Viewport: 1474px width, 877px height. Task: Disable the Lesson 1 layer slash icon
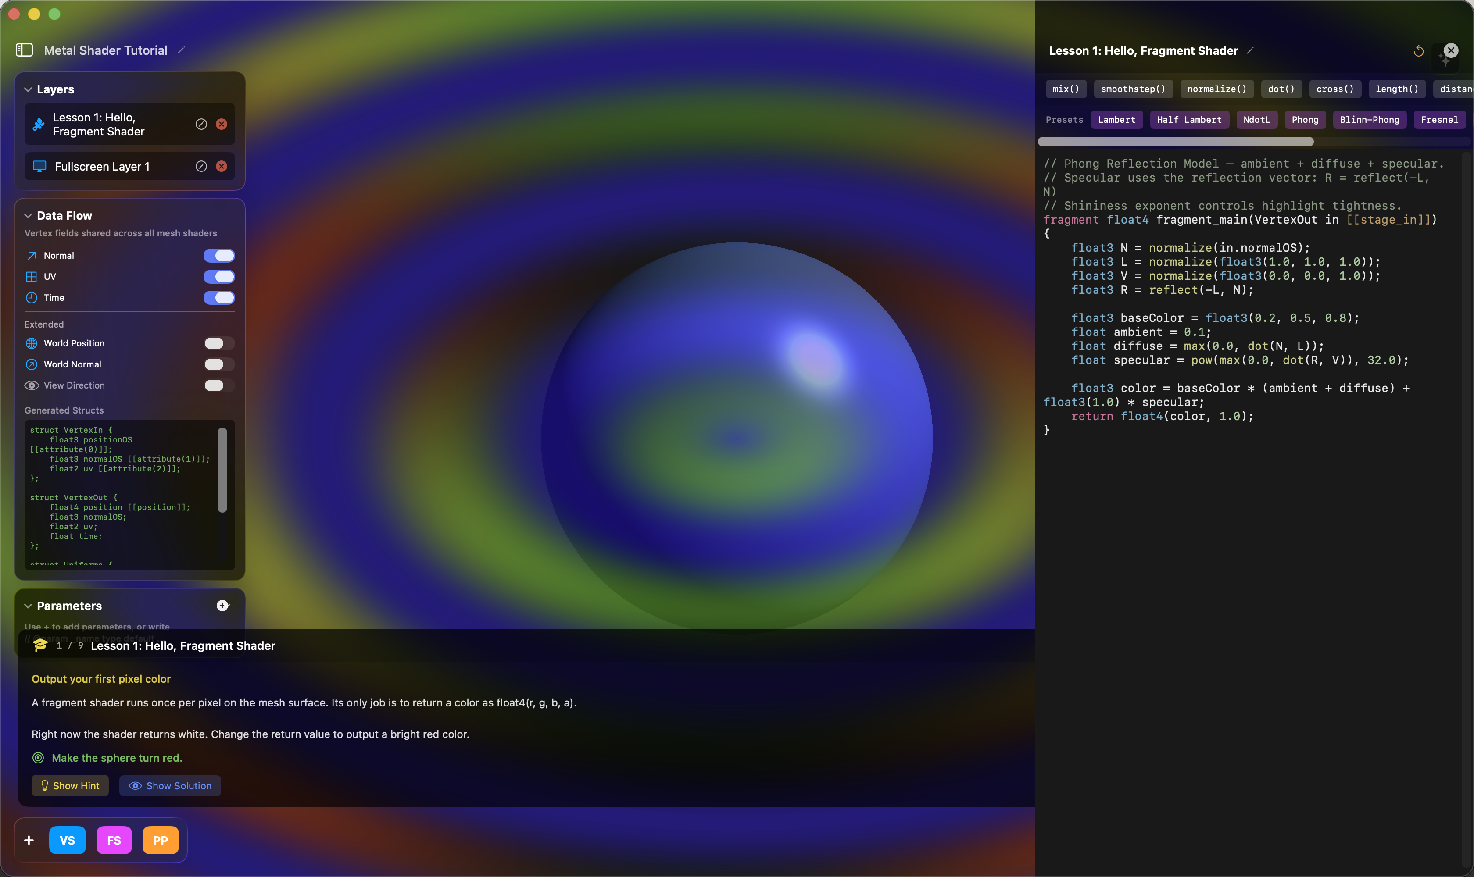[x=201, y=124]
